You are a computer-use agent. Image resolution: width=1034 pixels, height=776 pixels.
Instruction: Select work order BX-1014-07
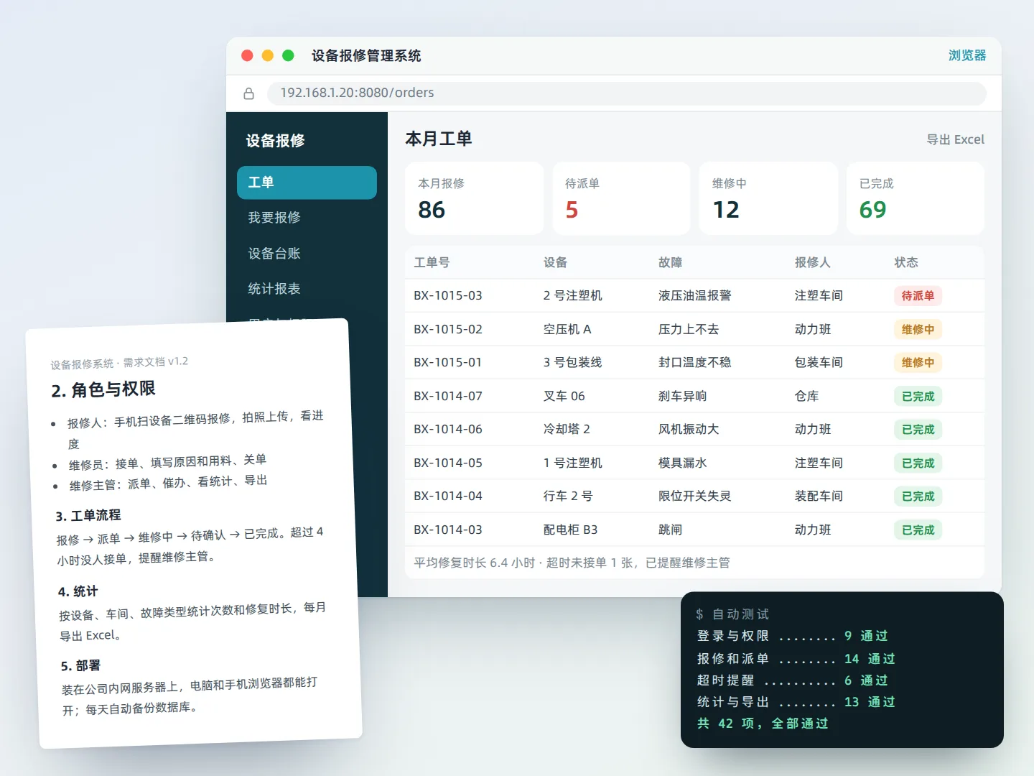[694, 396]
